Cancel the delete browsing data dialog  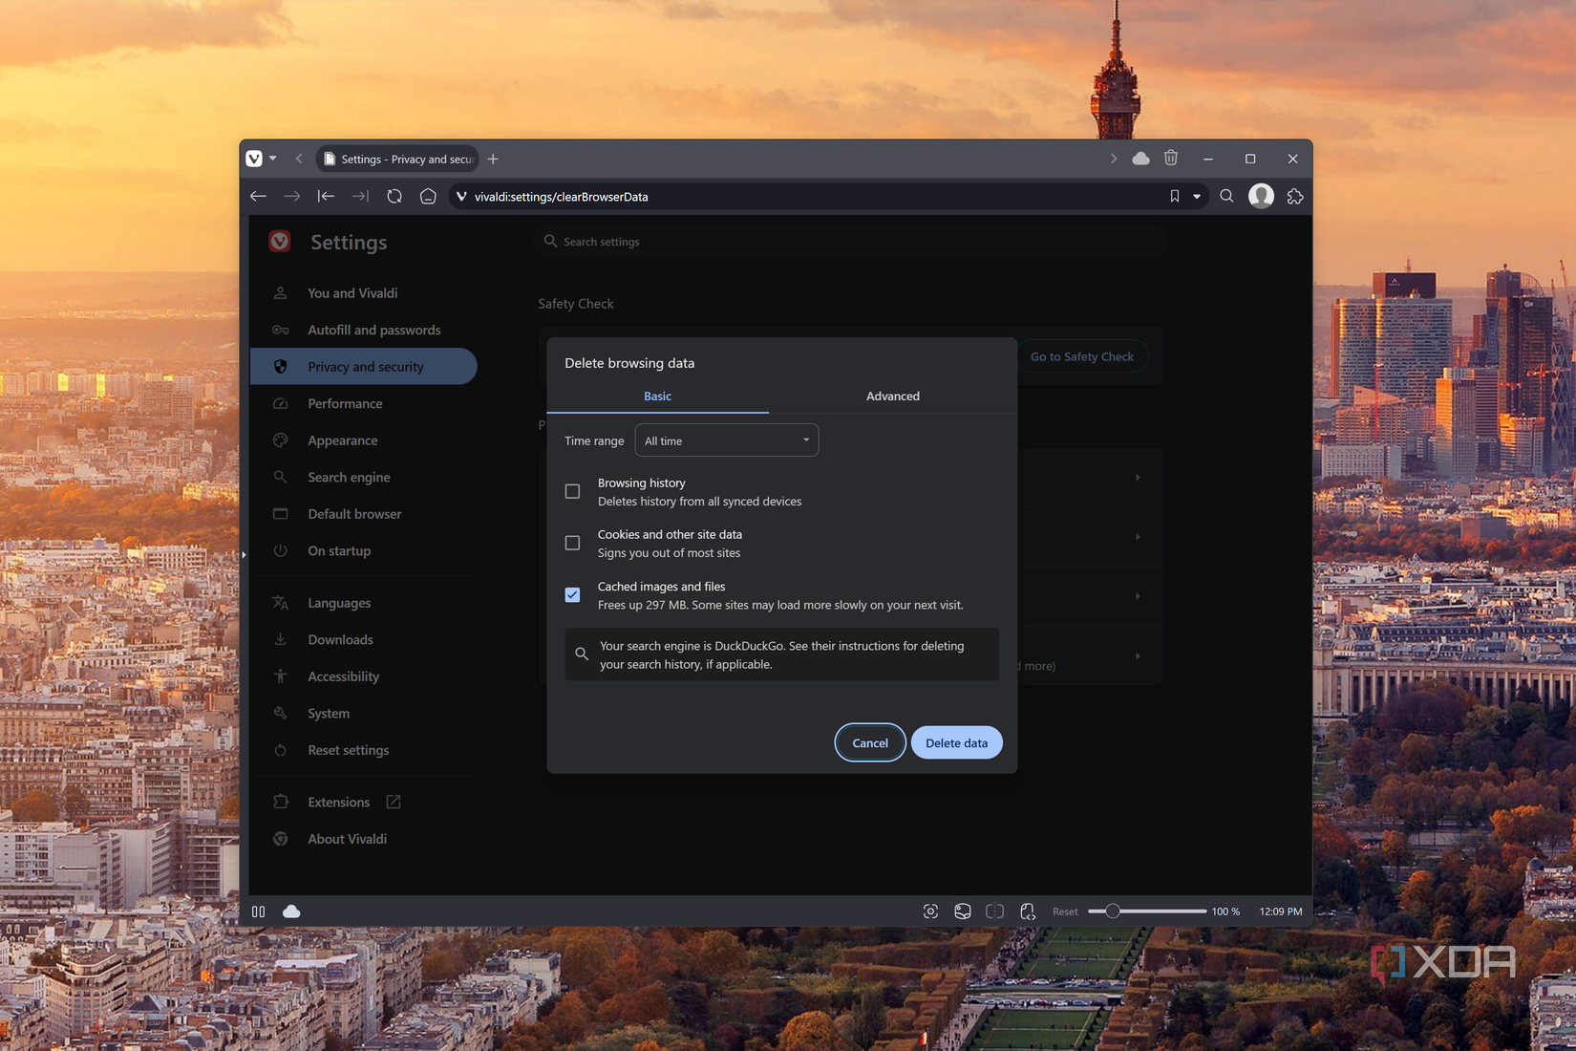(x=869, y=742)
